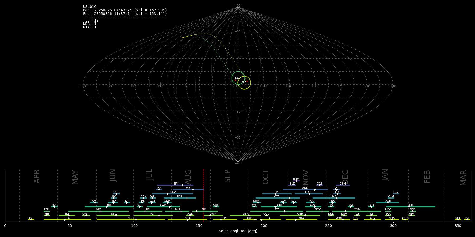Click the AUG month label in the timeline

(188, 177)
